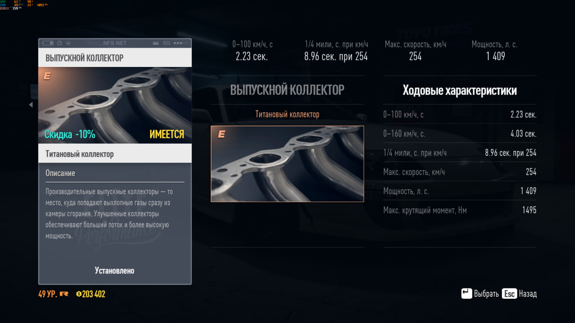The height and width of the screenshot is (323, 575).
Task: Click the 0–100 км/ч, с row in characteristics table
Action: (x=460, y=115)
